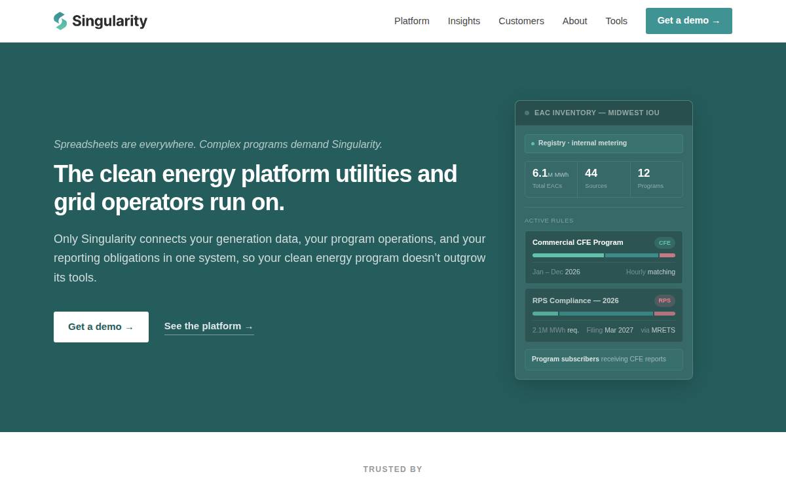Click the via MRETS text
Image resolution: width=786 pixels, height=491 pixels.
[x=658, y=330]
